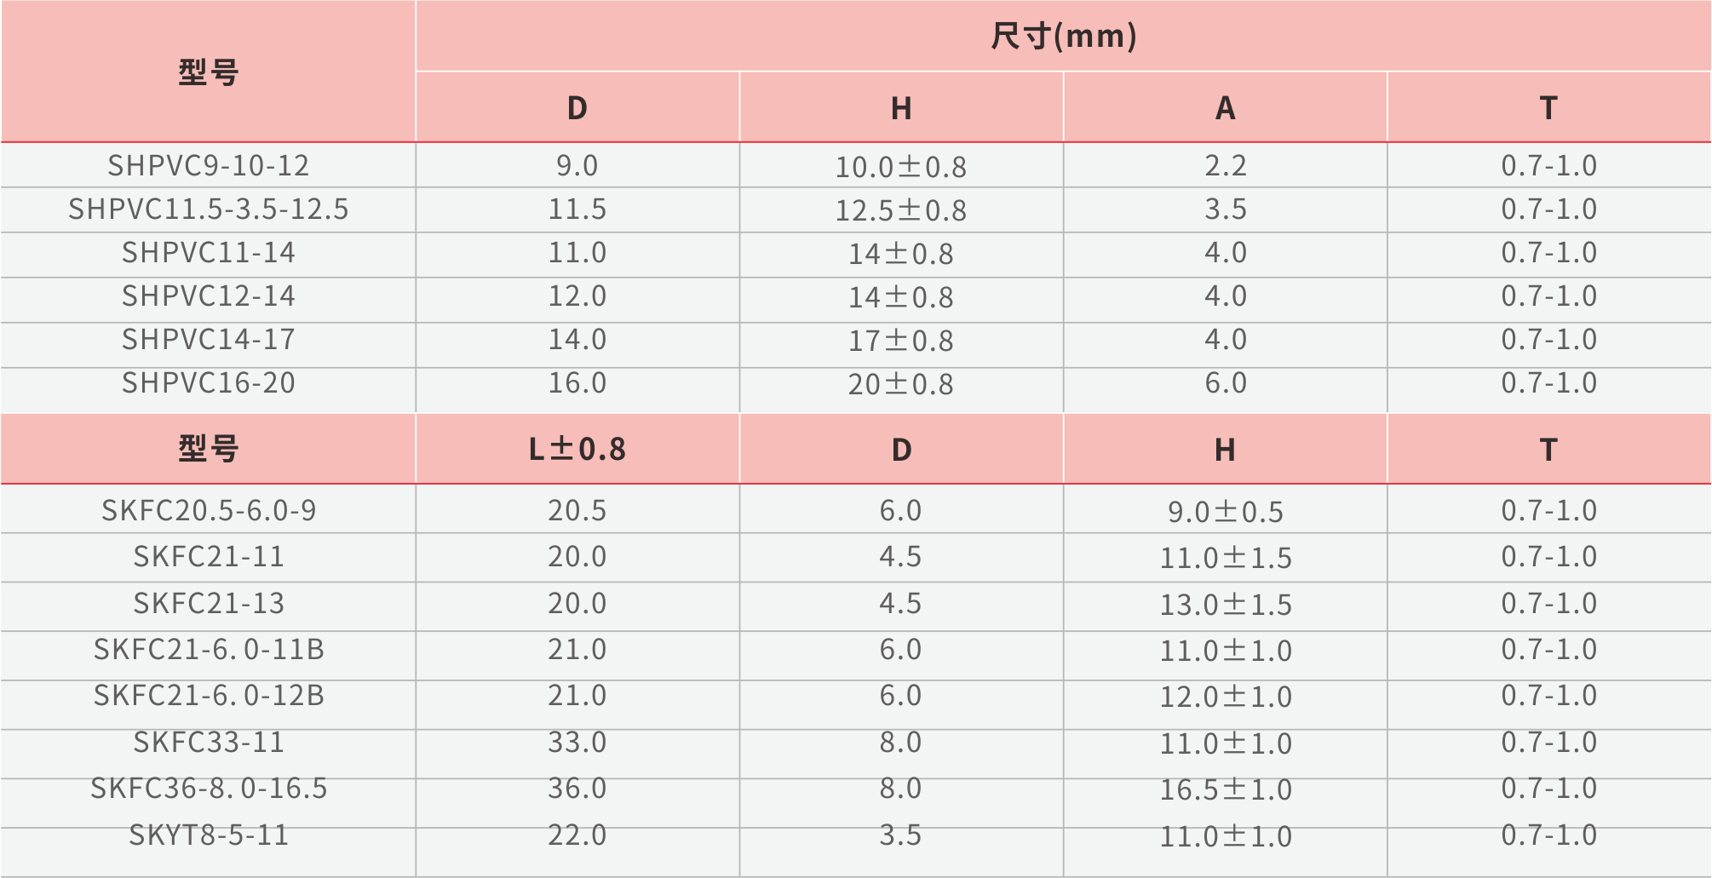Screen dimensions: 1712x878
Task: Click the 16.5±1.0 H value
Action: point(1225,789)
